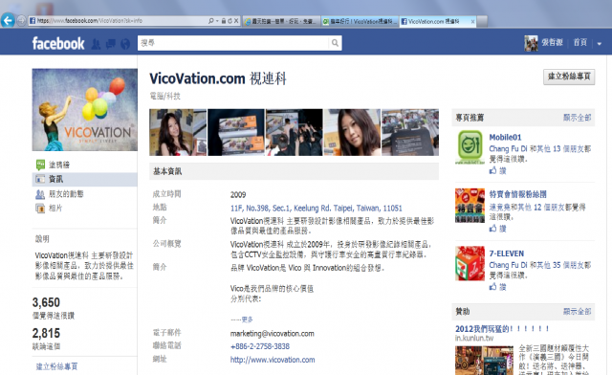This screenshot has height=375, width=612.
Task: Open friend requests icon in Facebook header
Action: [x=96, y=44]
